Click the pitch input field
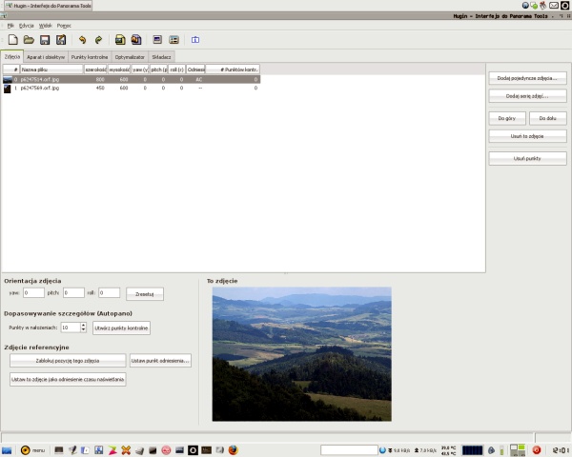Viewport: 572px width, 457px height. (x=73, y=292)
